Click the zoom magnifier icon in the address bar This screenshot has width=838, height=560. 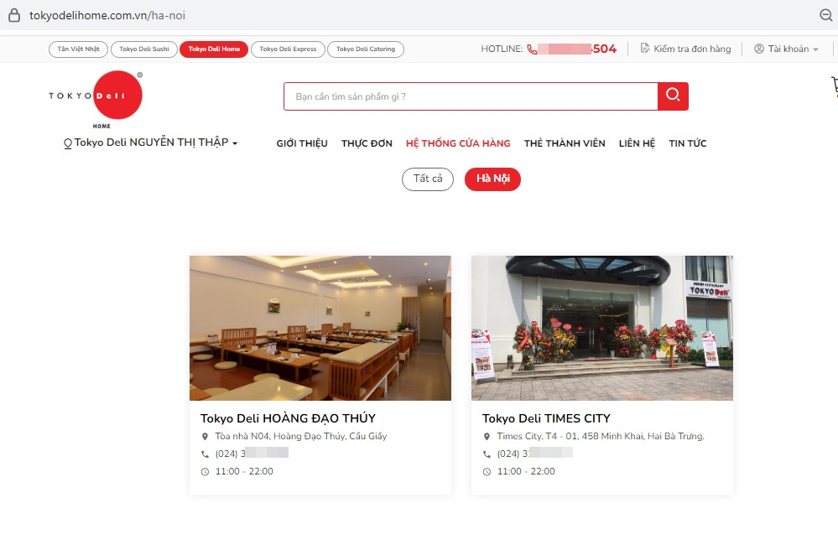pos(825,14)
